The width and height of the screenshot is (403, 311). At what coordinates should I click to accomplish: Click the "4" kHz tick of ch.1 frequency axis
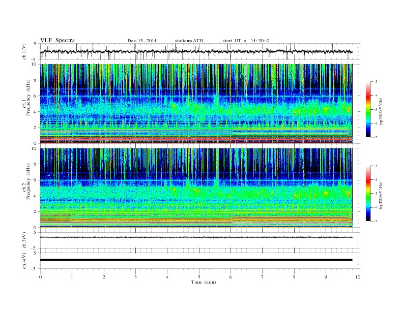tap(36, 112)
